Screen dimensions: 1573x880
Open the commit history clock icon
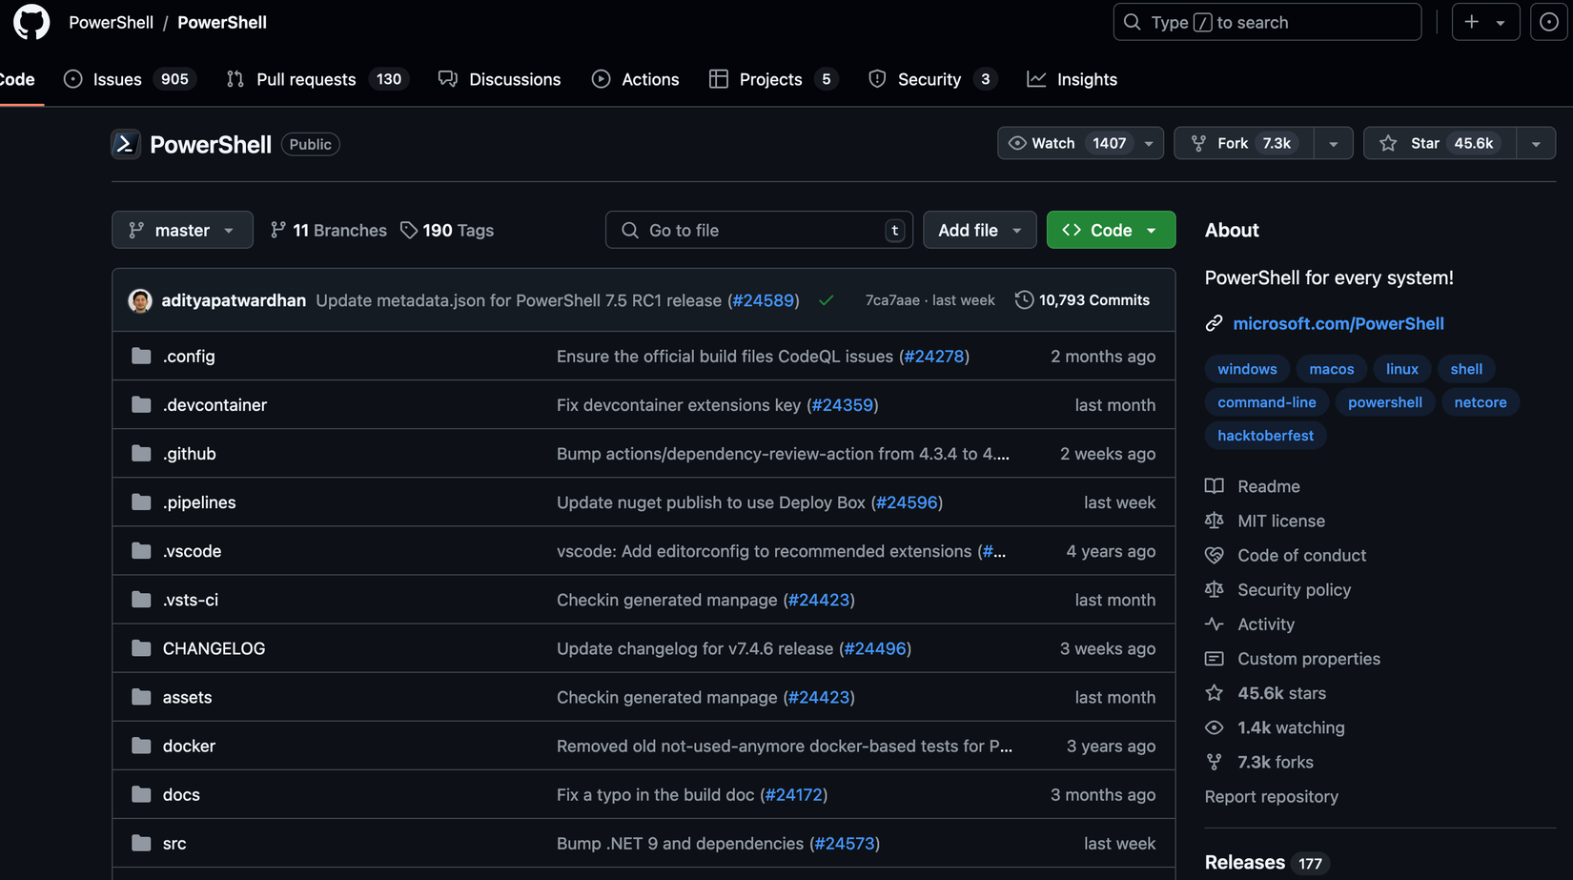tap(1024, 300)
